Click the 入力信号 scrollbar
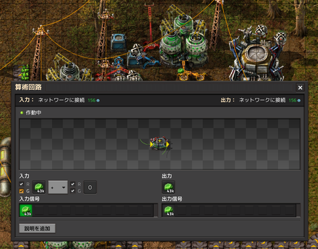Screen dimensions: 318x249 [156, 210]
